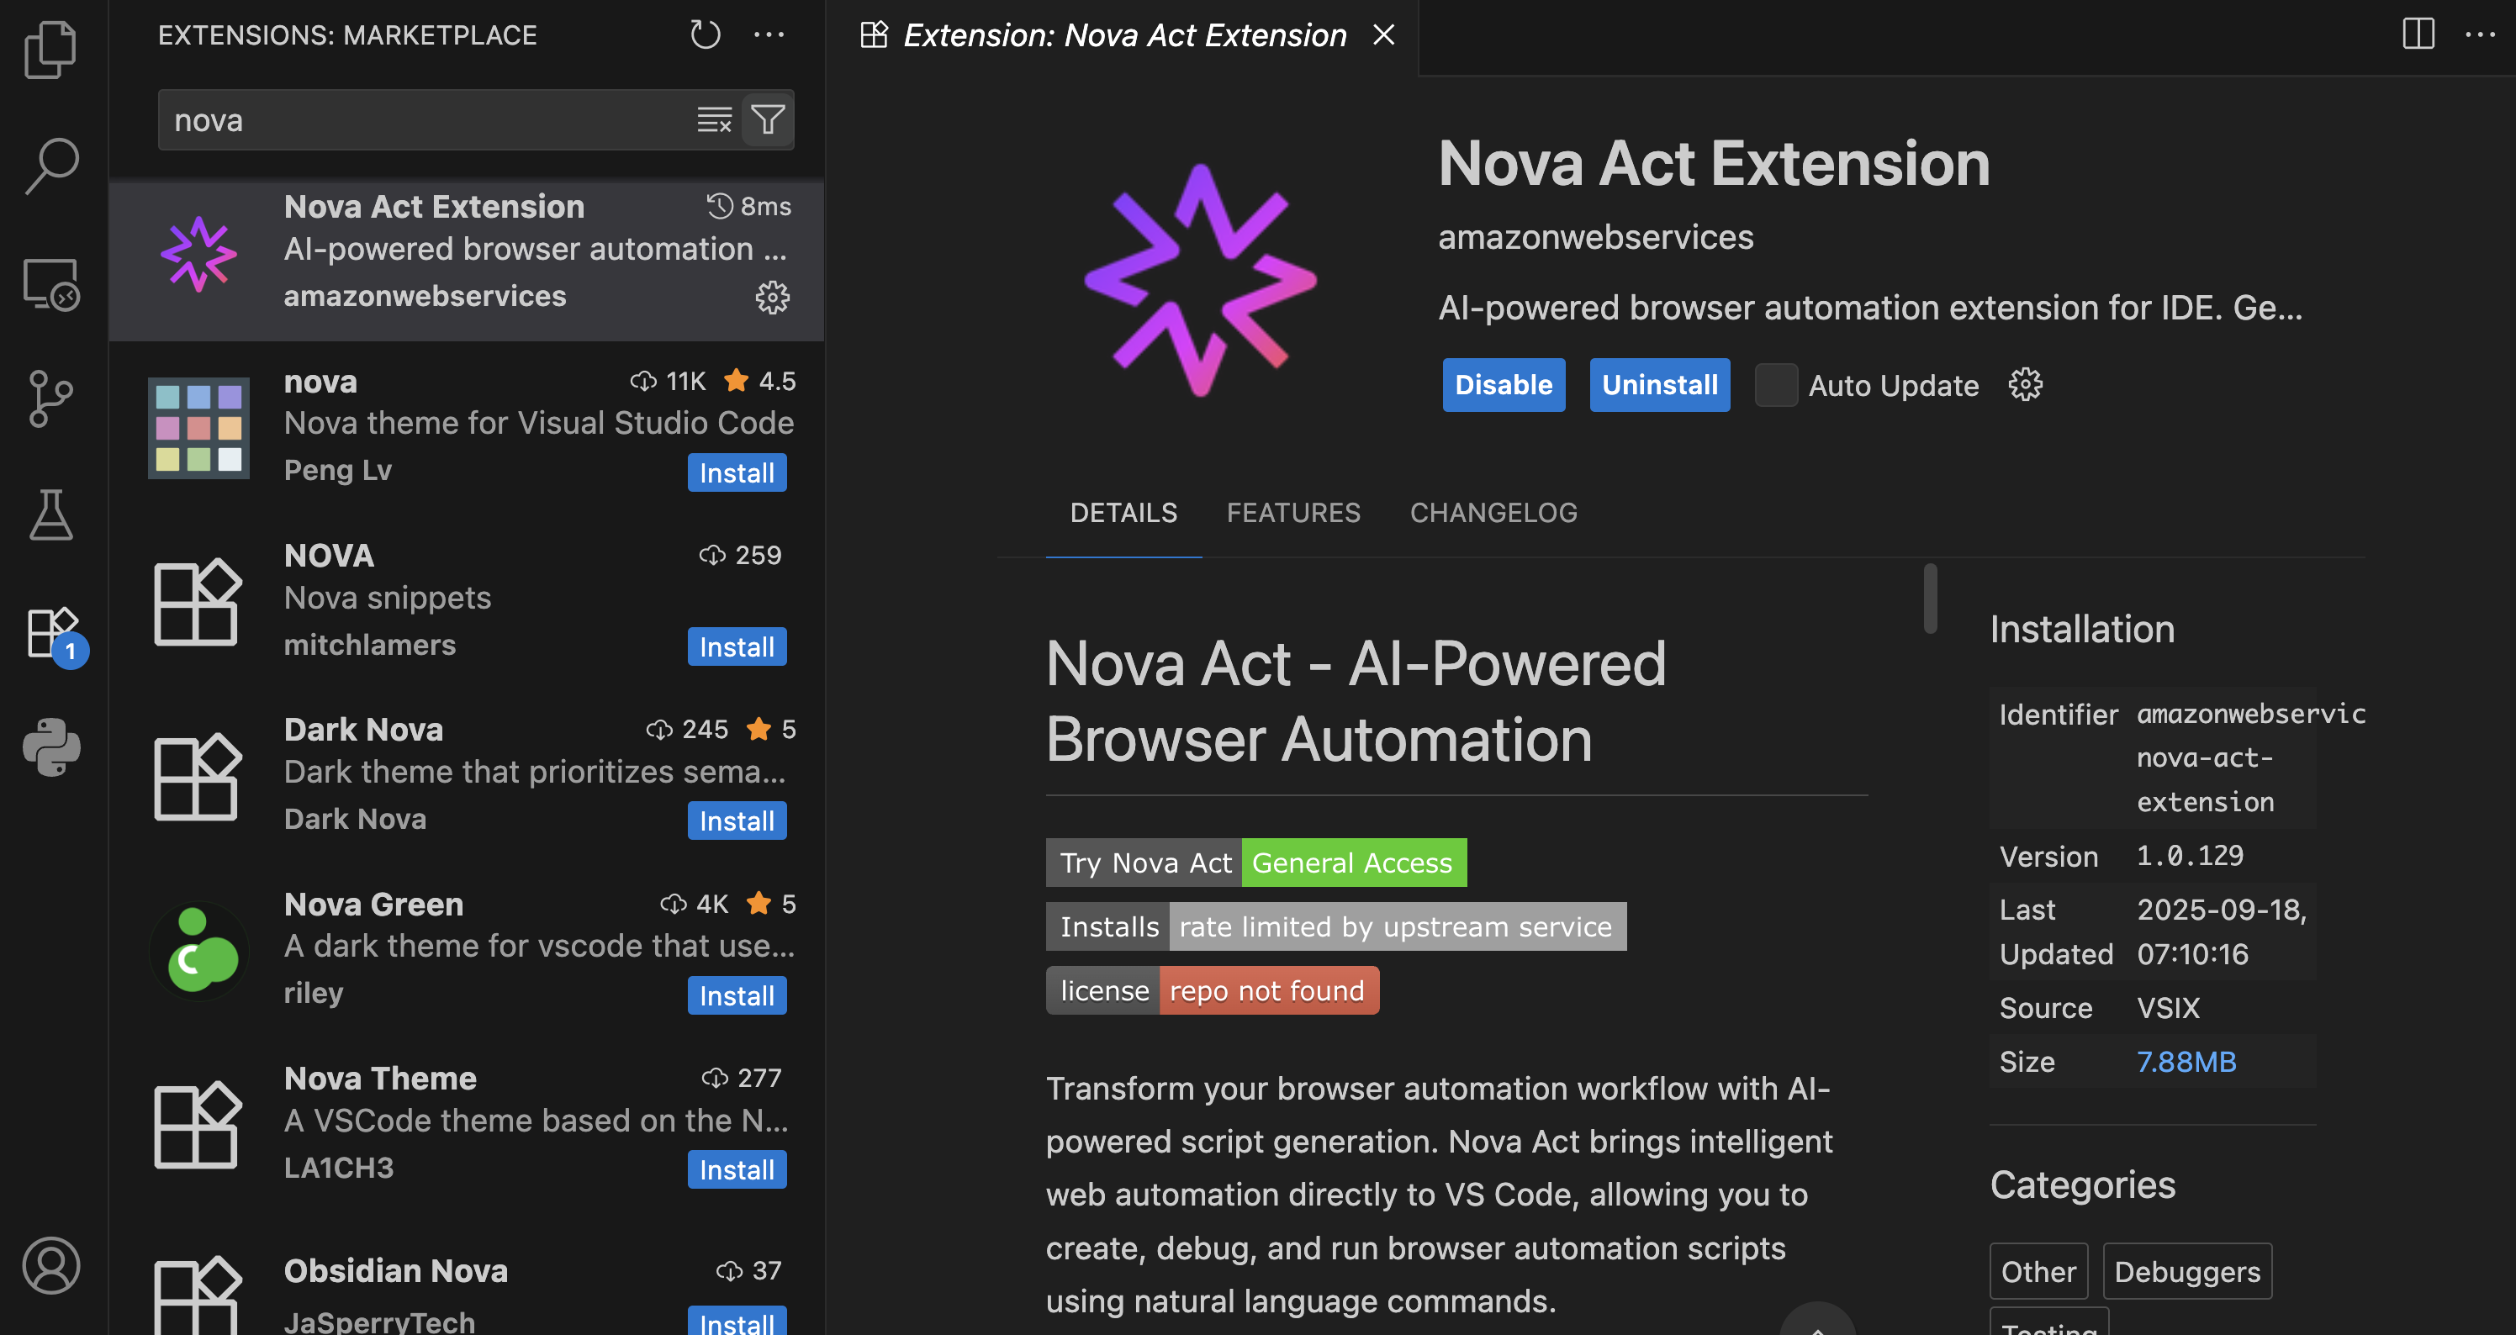Open the Search view icon

point(50,164)
